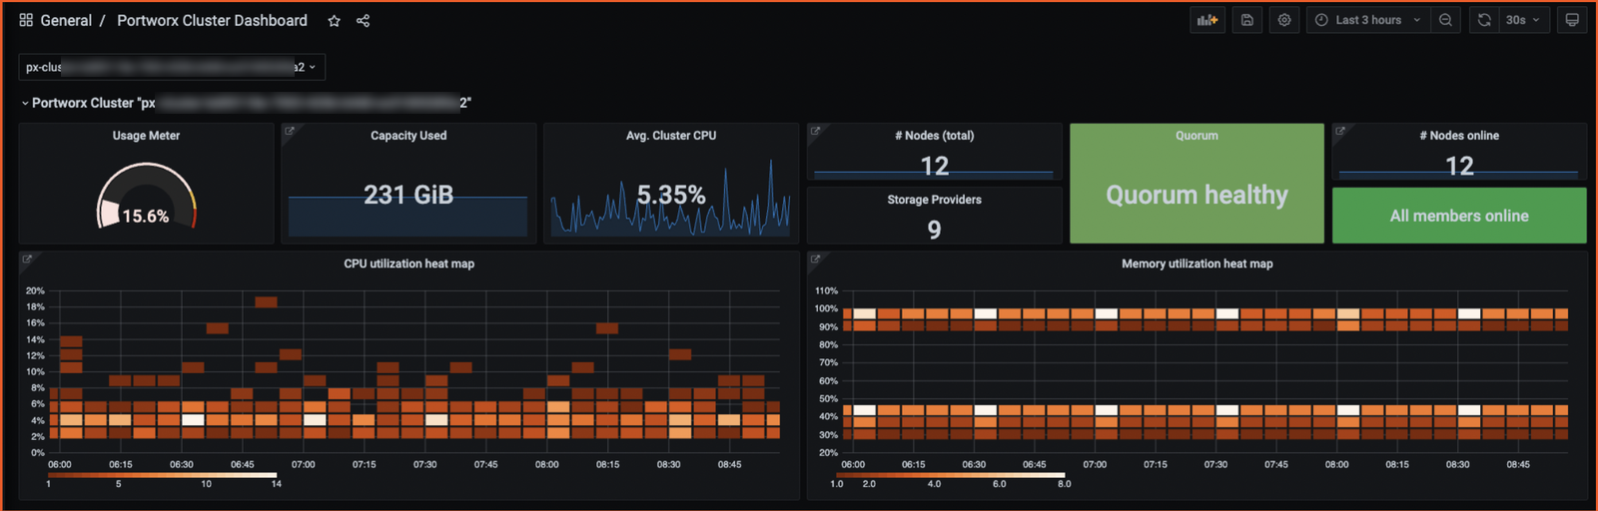Open the Portworx Cluster Dashboard title
Image resolution: width=1598 pixels, height=511 pixels.
click(212, 20)
